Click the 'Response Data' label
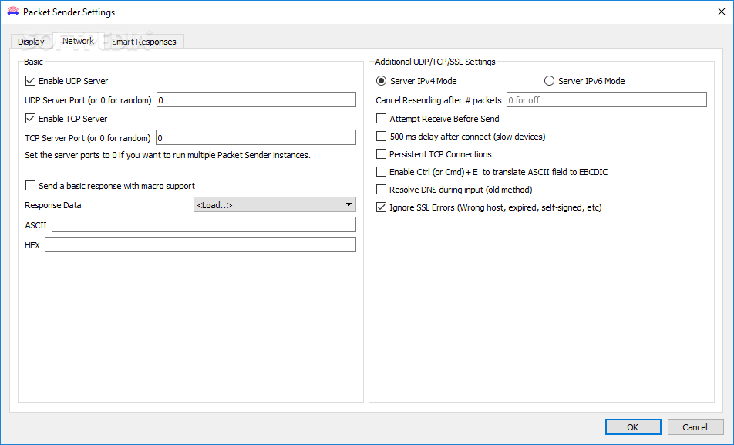This screenshot has width=734, height=445. (53, 205)
